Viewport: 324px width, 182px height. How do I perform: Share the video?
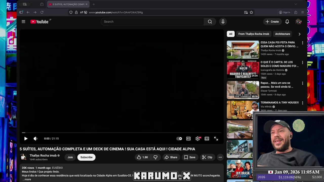pyautogui.click(x=171, y=157)
